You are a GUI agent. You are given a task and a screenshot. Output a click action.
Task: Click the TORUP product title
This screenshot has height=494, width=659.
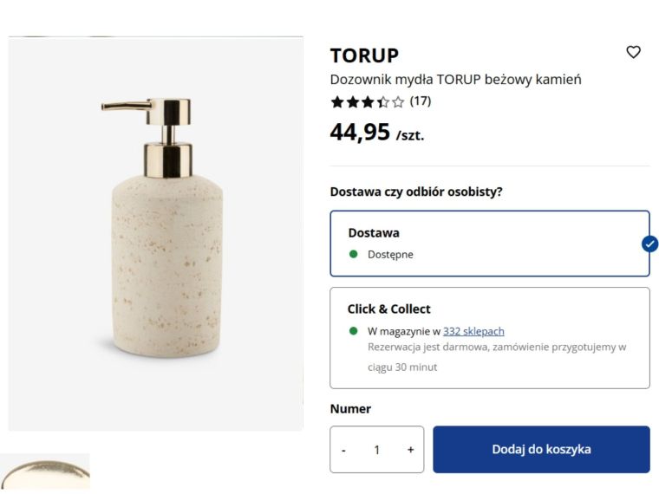click(364, 55)
